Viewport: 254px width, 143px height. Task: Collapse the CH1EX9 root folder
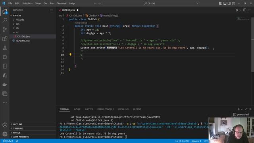coord(17,15)
